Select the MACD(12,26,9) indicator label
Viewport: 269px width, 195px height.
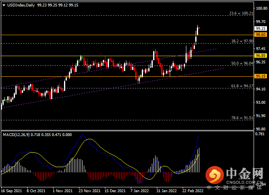click(x=16, y=135)
